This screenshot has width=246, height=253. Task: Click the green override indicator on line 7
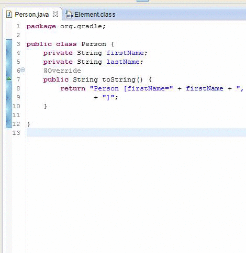coord(9,79)
